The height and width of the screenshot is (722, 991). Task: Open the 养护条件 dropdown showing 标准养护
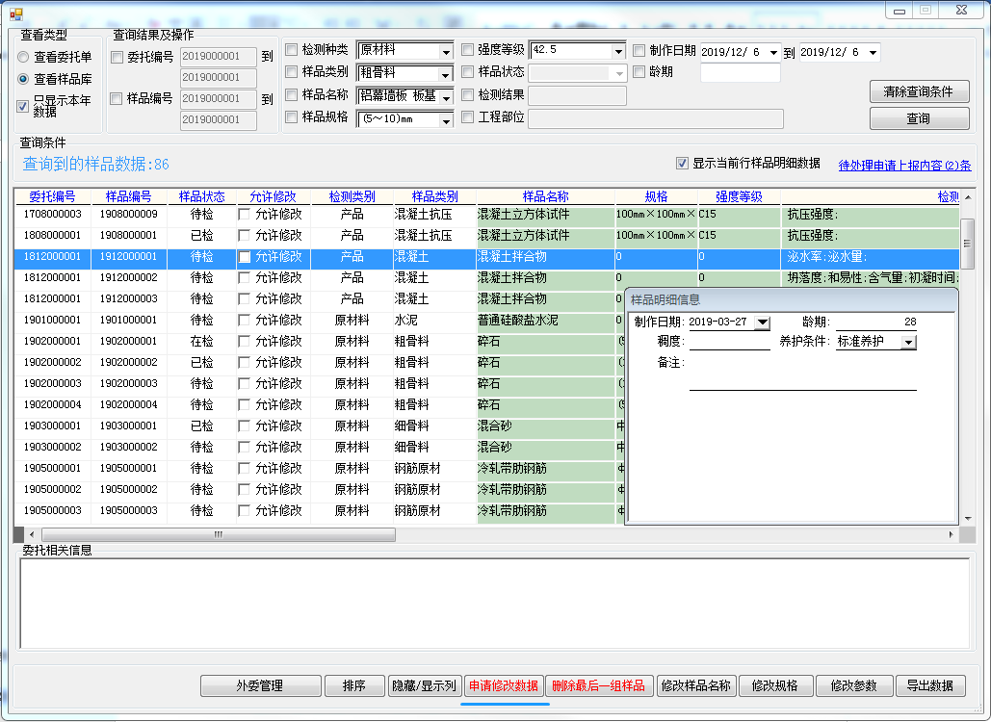point(907,343)
